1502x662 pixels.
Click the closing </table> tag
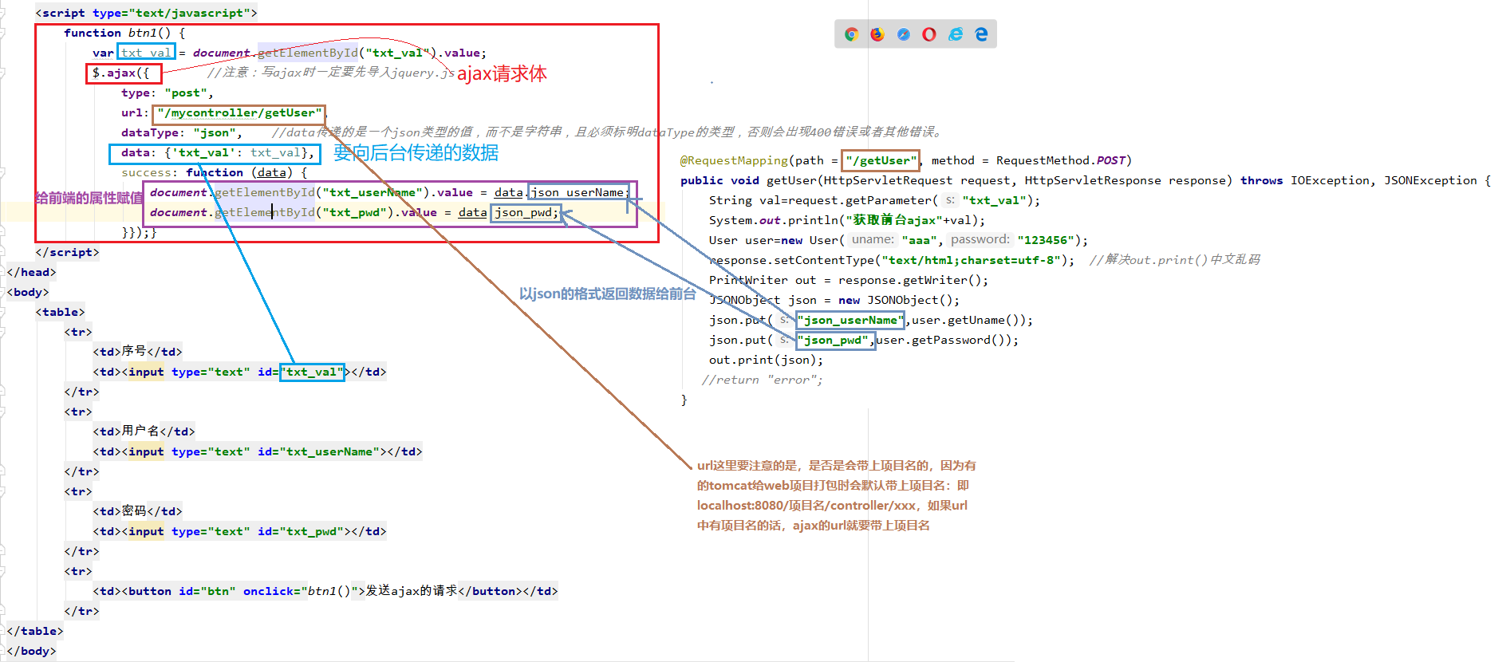click(35, 632)
